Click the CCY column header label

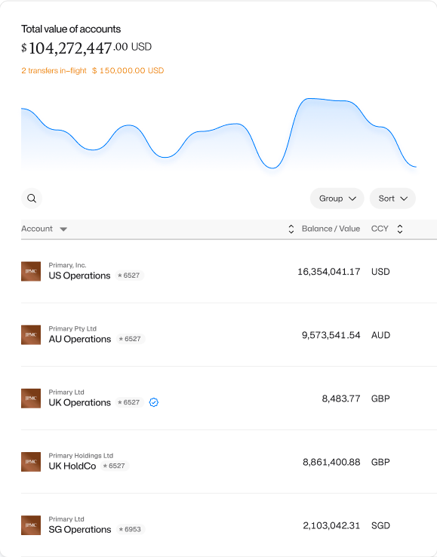380,229
